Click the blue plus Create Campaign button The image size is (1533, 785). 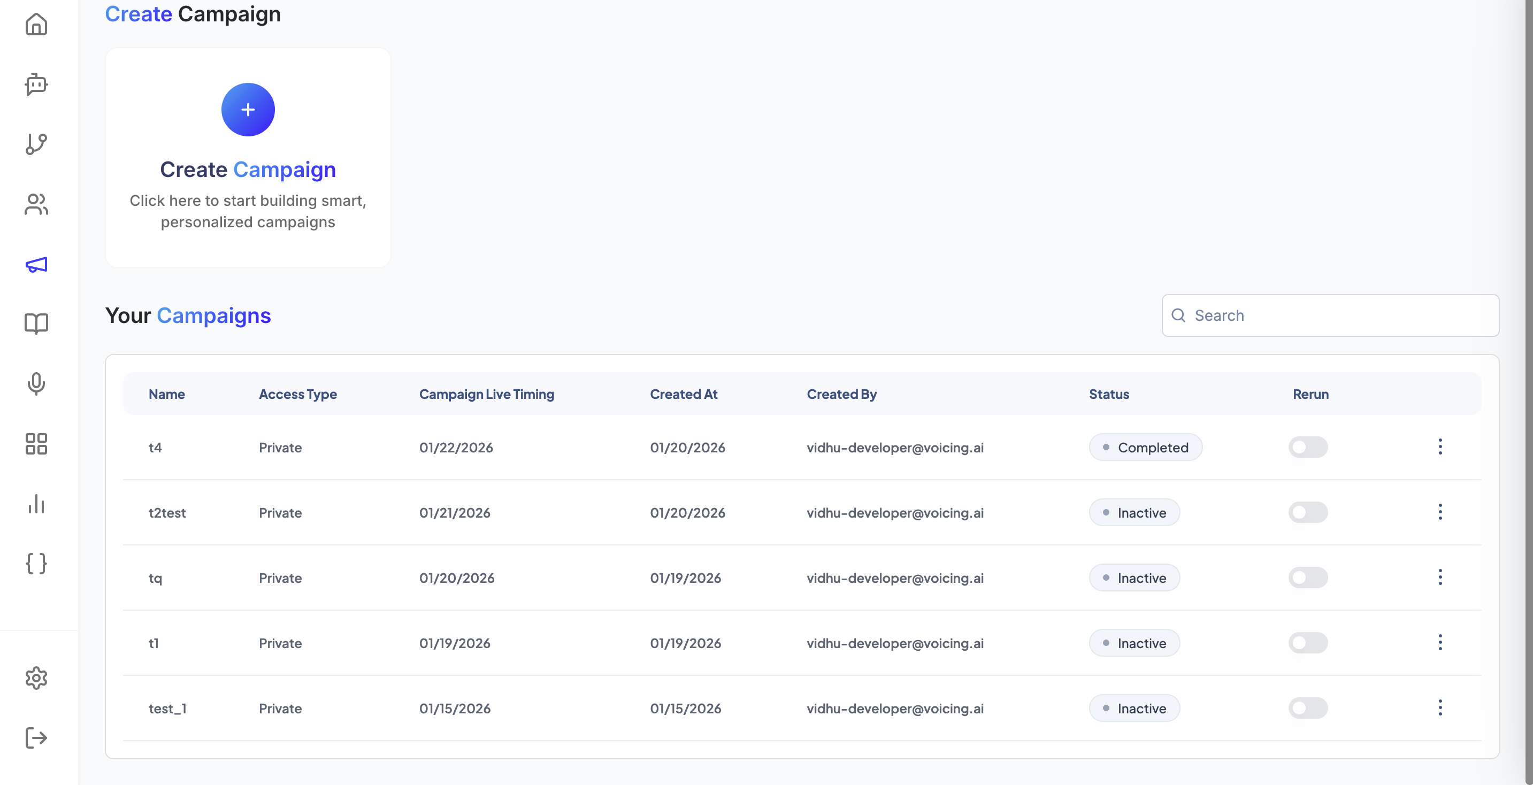pyautogui.click(x=248, y=110)
